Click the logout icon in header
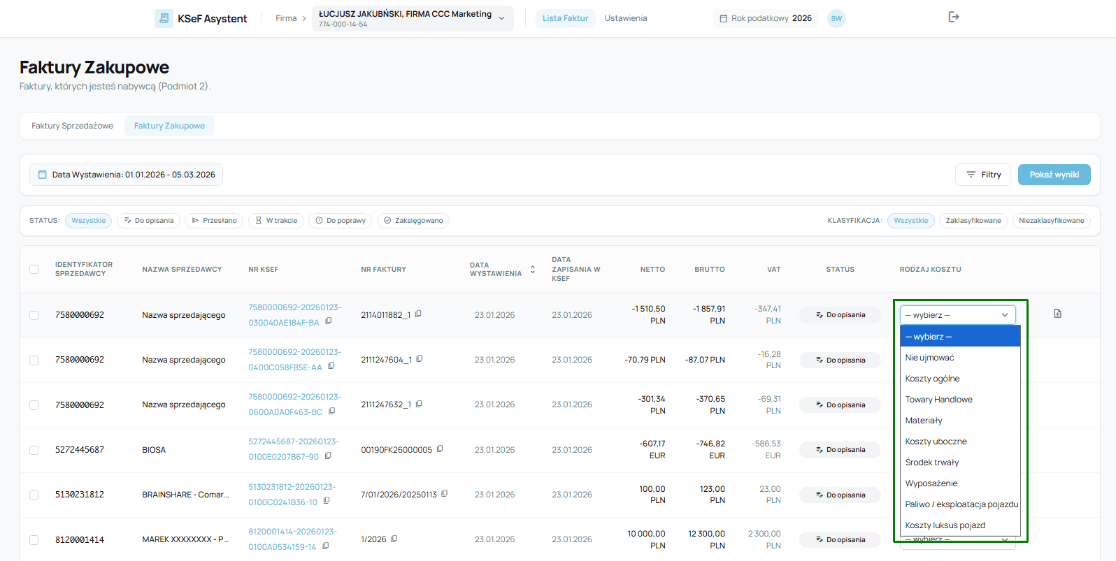 pyautogui.click(x=954, y=17)
